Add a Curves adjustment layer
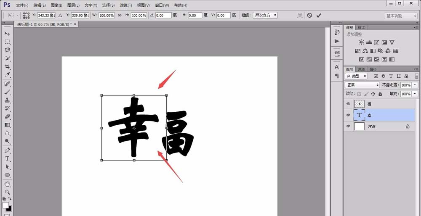 pyautogui.click(x=377, y=42)
